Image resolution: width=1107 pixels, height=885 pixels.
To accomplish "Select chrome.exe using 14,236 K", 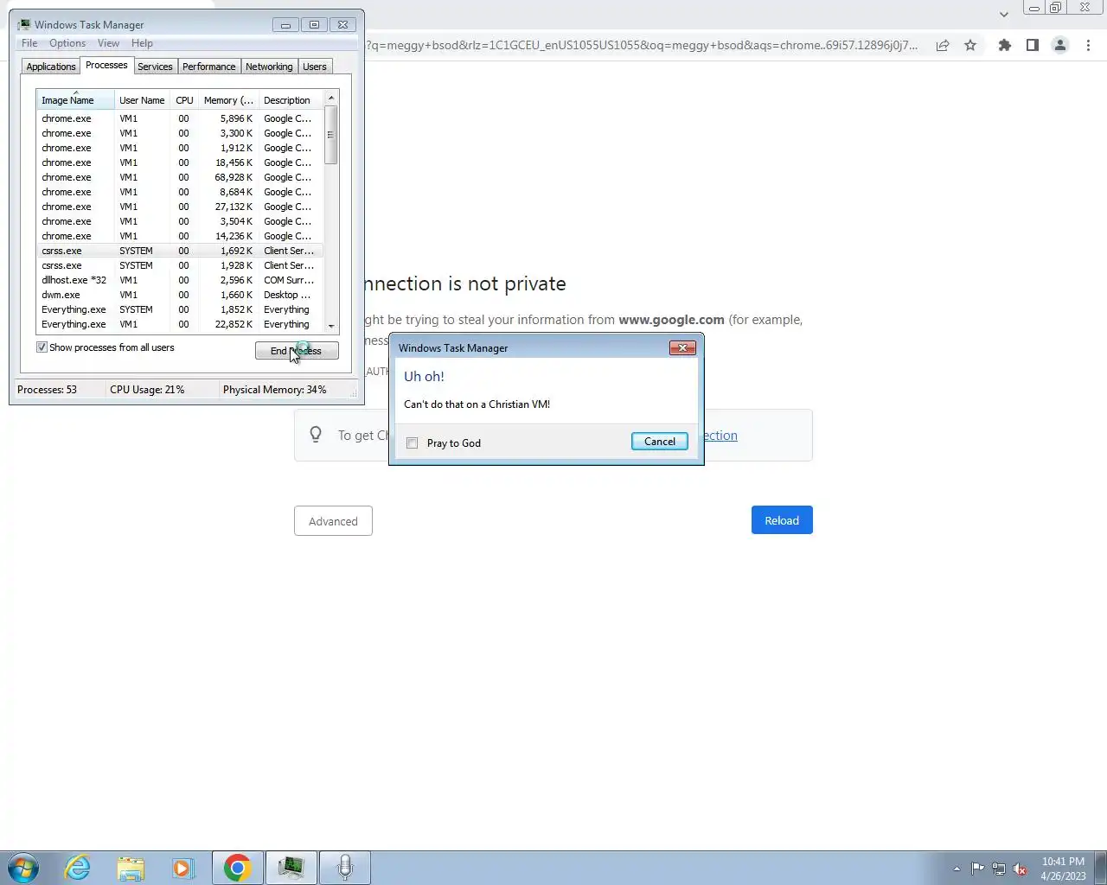I will (x=180, y=236).
